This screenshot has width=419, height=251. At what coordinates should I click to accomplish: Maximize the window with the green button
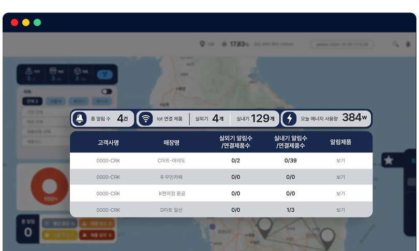click(37, 22)
